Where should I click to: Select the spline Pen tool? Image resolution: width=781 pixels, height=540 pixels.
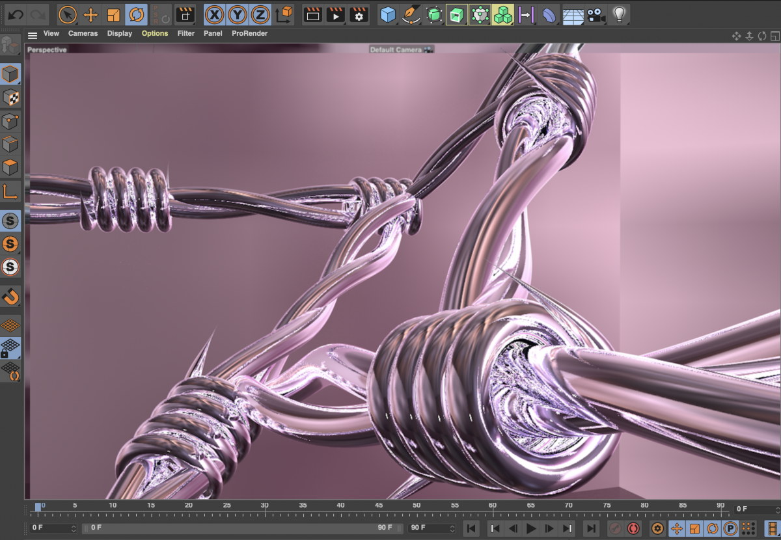click(410, 14)
